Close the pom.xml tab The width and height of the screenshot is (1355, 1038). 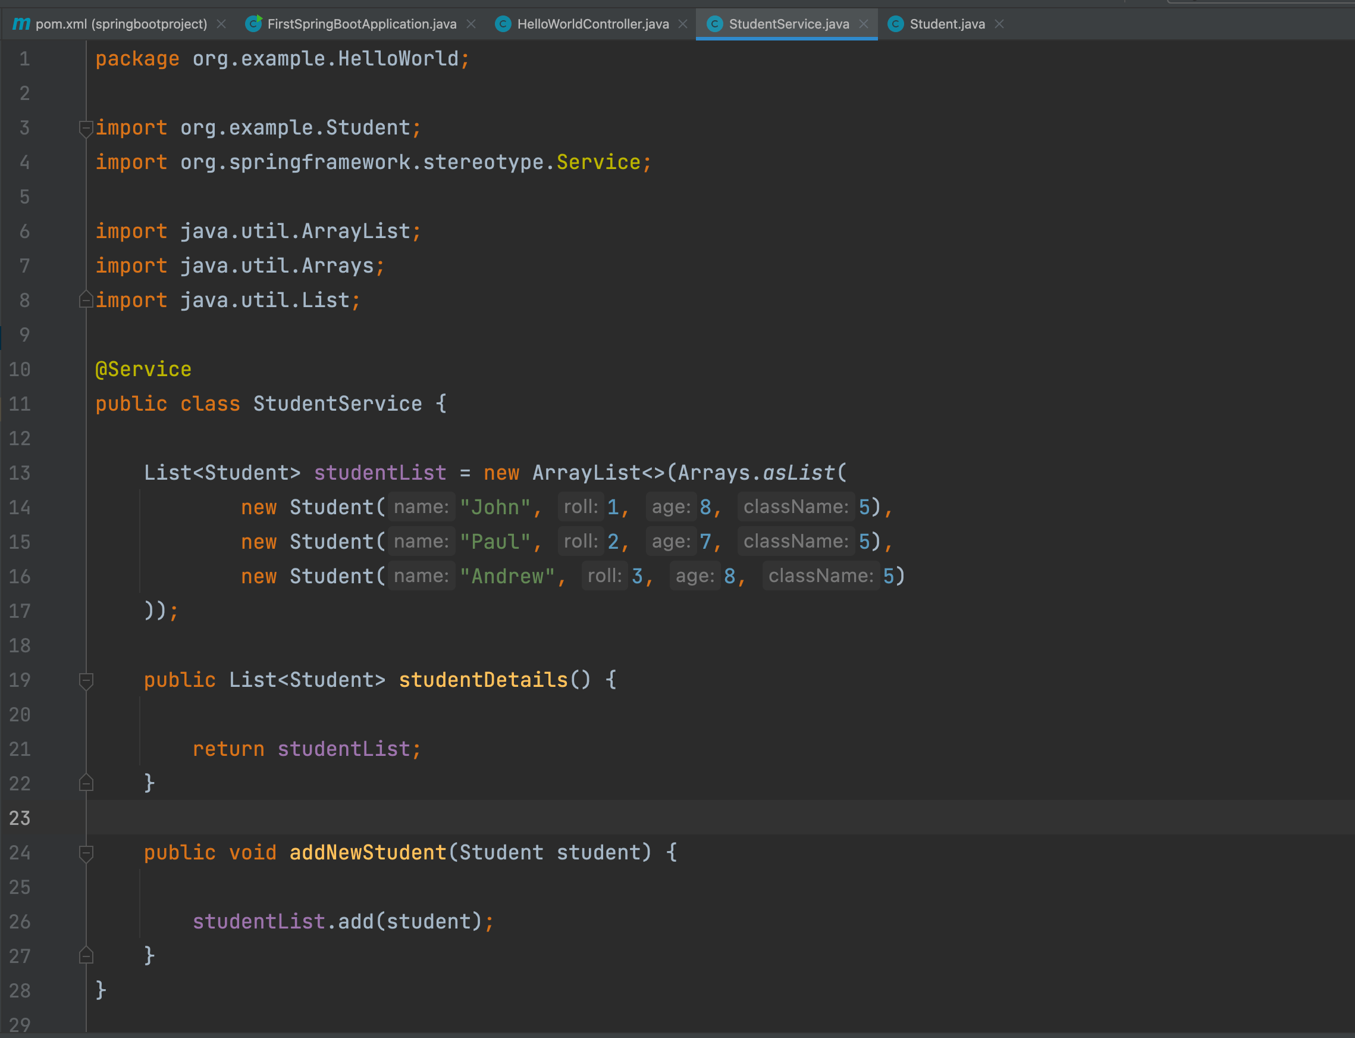(221, 24)
